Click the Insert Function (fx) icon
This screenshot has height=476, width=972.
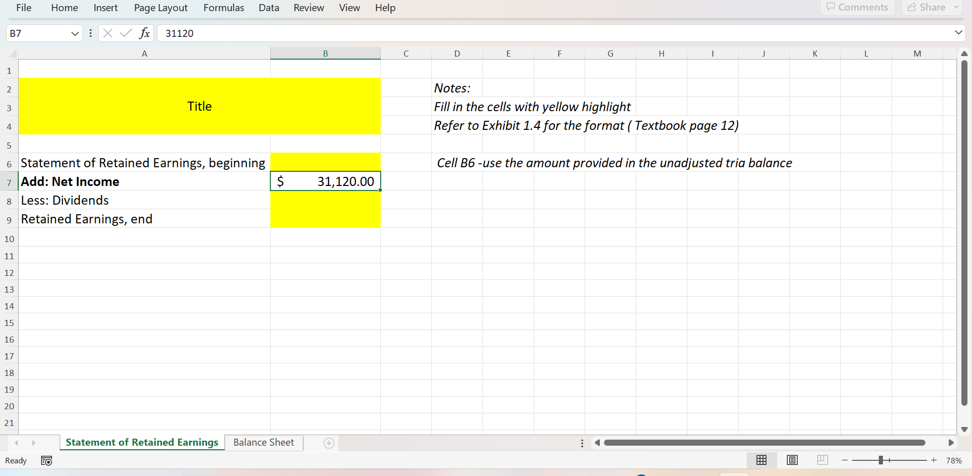(x=144, y=33)
